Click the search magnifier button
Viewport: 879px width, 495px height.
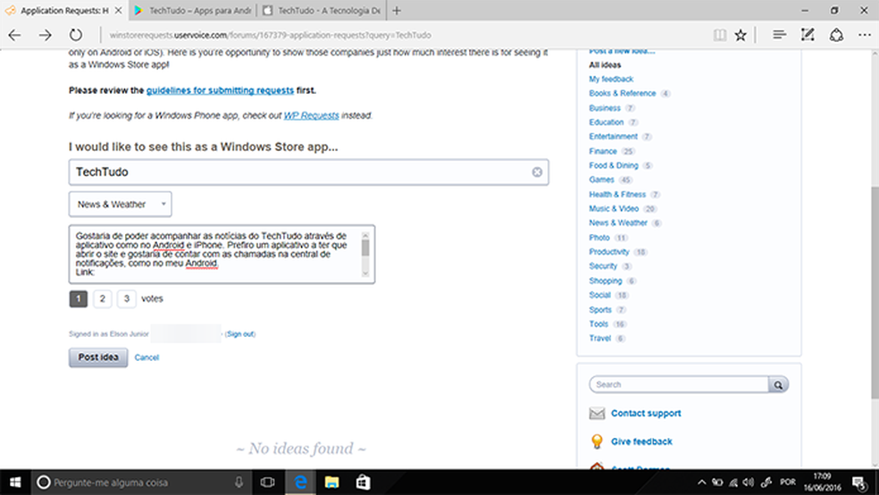click(x=779, y=384)
